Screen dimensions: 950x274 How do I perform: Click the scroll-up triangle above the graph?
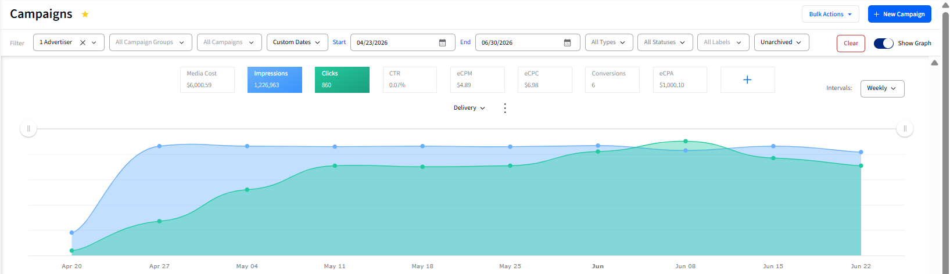tap(934, 63)
